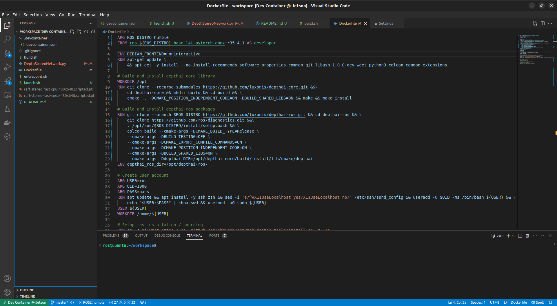The width and height of the screenshot is (557, 306).
Task: Expand the OUTLINE section
Action: [x=56, y=290]
